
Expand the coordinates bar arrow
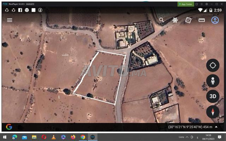tap(216, 127)
